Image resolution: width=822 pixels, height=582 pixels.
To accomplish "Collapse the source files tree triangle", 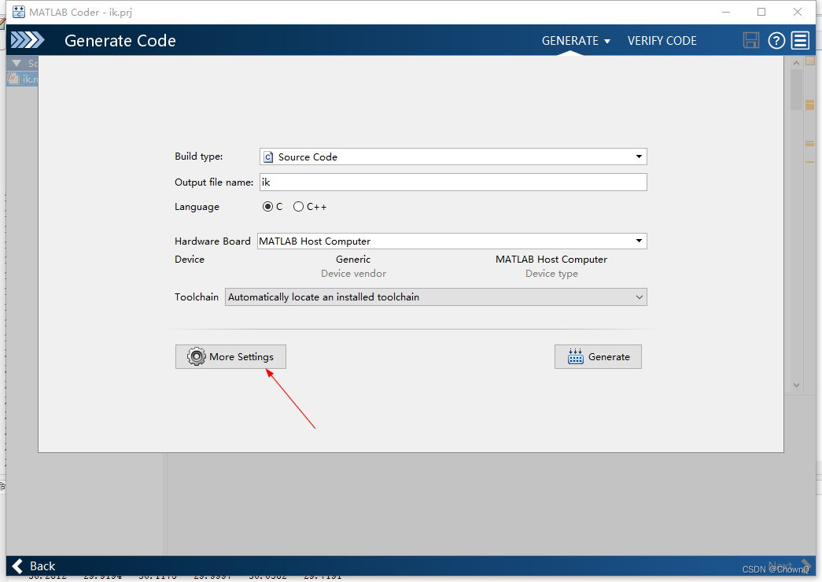I will tap(17, 63).
